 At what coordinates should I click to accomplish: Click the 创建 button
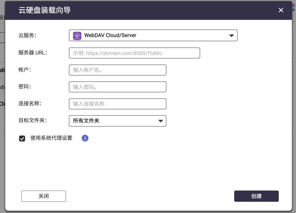(256, 196)
